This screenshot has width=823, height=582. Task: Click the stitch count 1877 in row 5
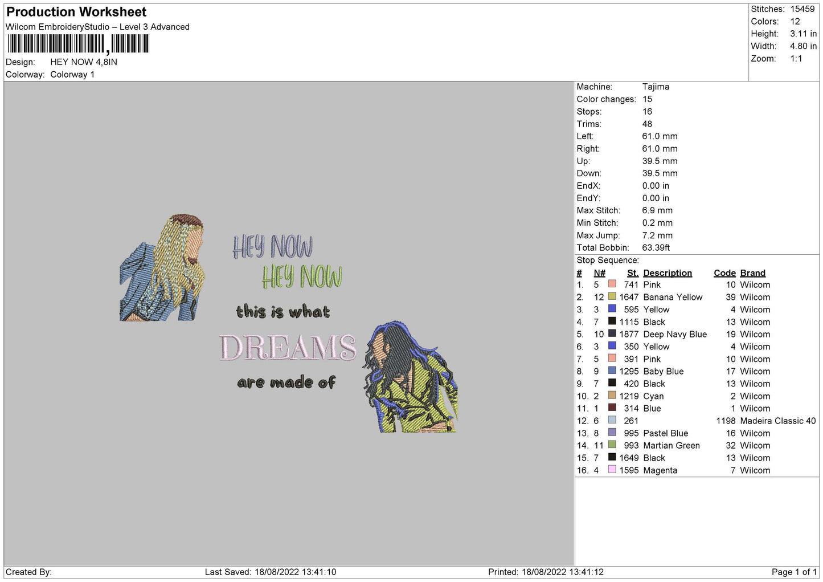tap(629, 334)
